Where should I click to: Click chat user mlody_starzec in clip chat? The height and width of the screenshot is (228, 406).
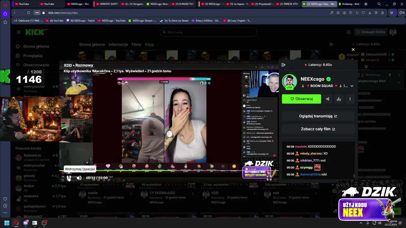(x=311, y=154)
